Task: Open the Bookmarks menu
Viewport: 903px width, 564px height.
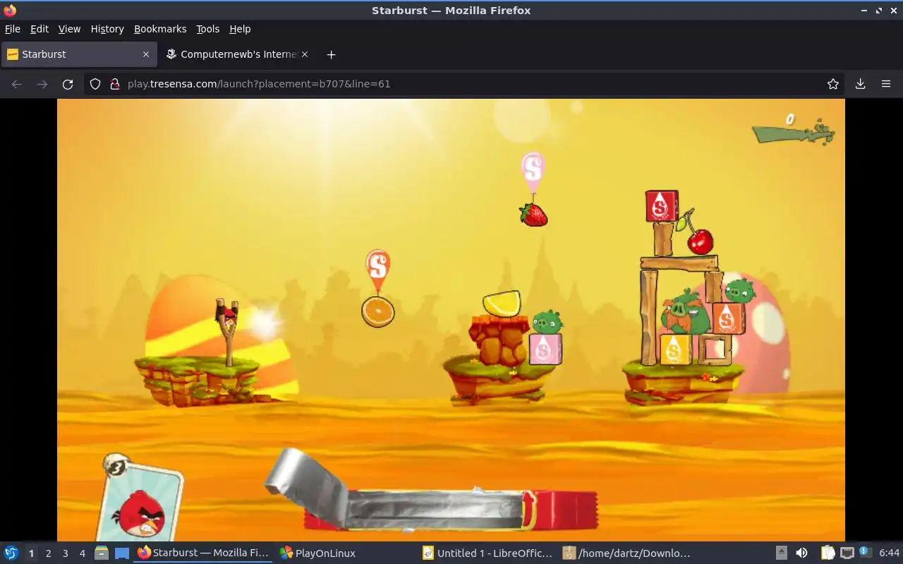Action: (x=160, y=29)
